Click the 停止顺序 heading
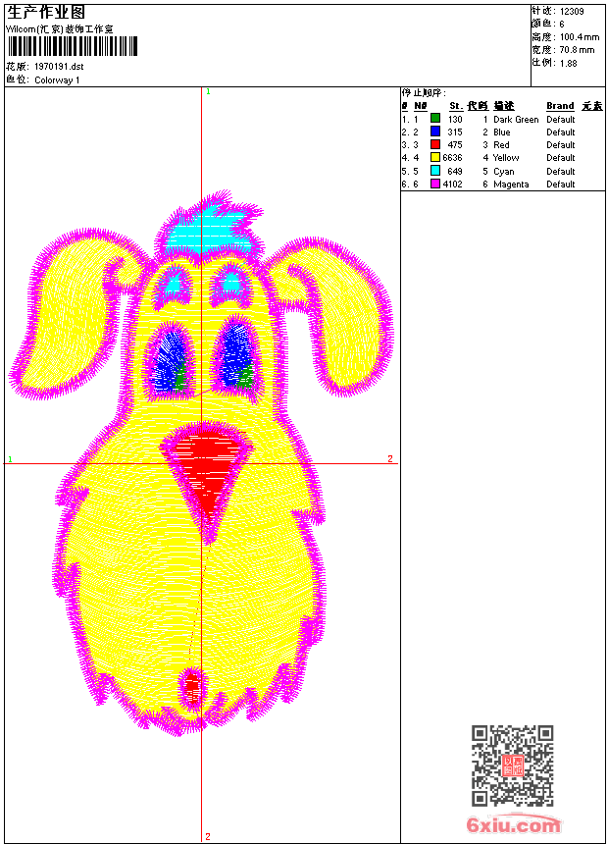Viewport: 608px width, 844px height. point(424,93)
